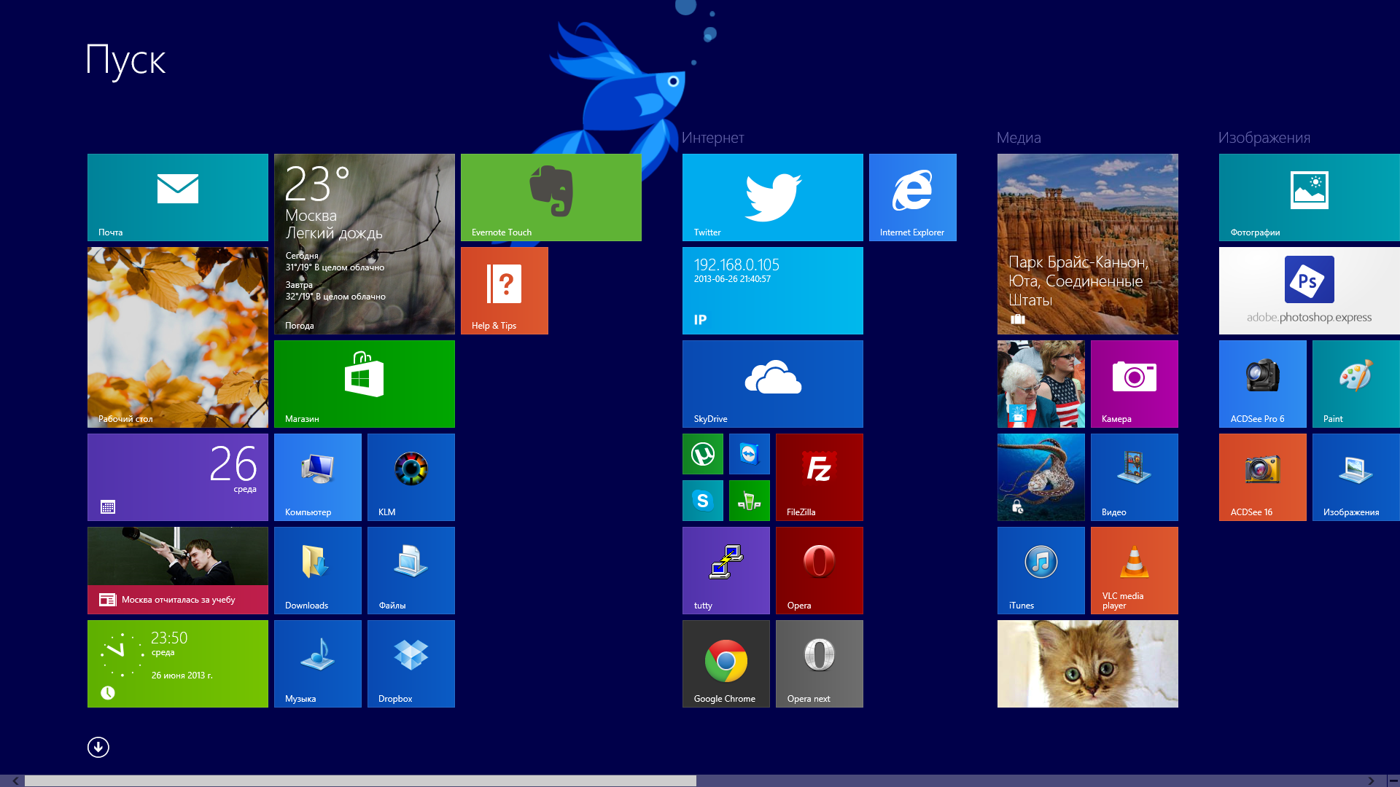Launch Evernote Touch tile

(x=551, y=197)
